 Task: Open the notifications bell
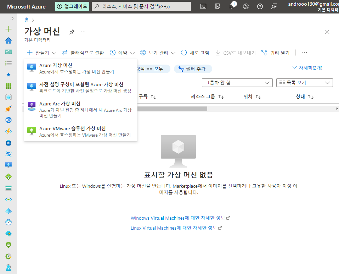[x=232, y=6]
